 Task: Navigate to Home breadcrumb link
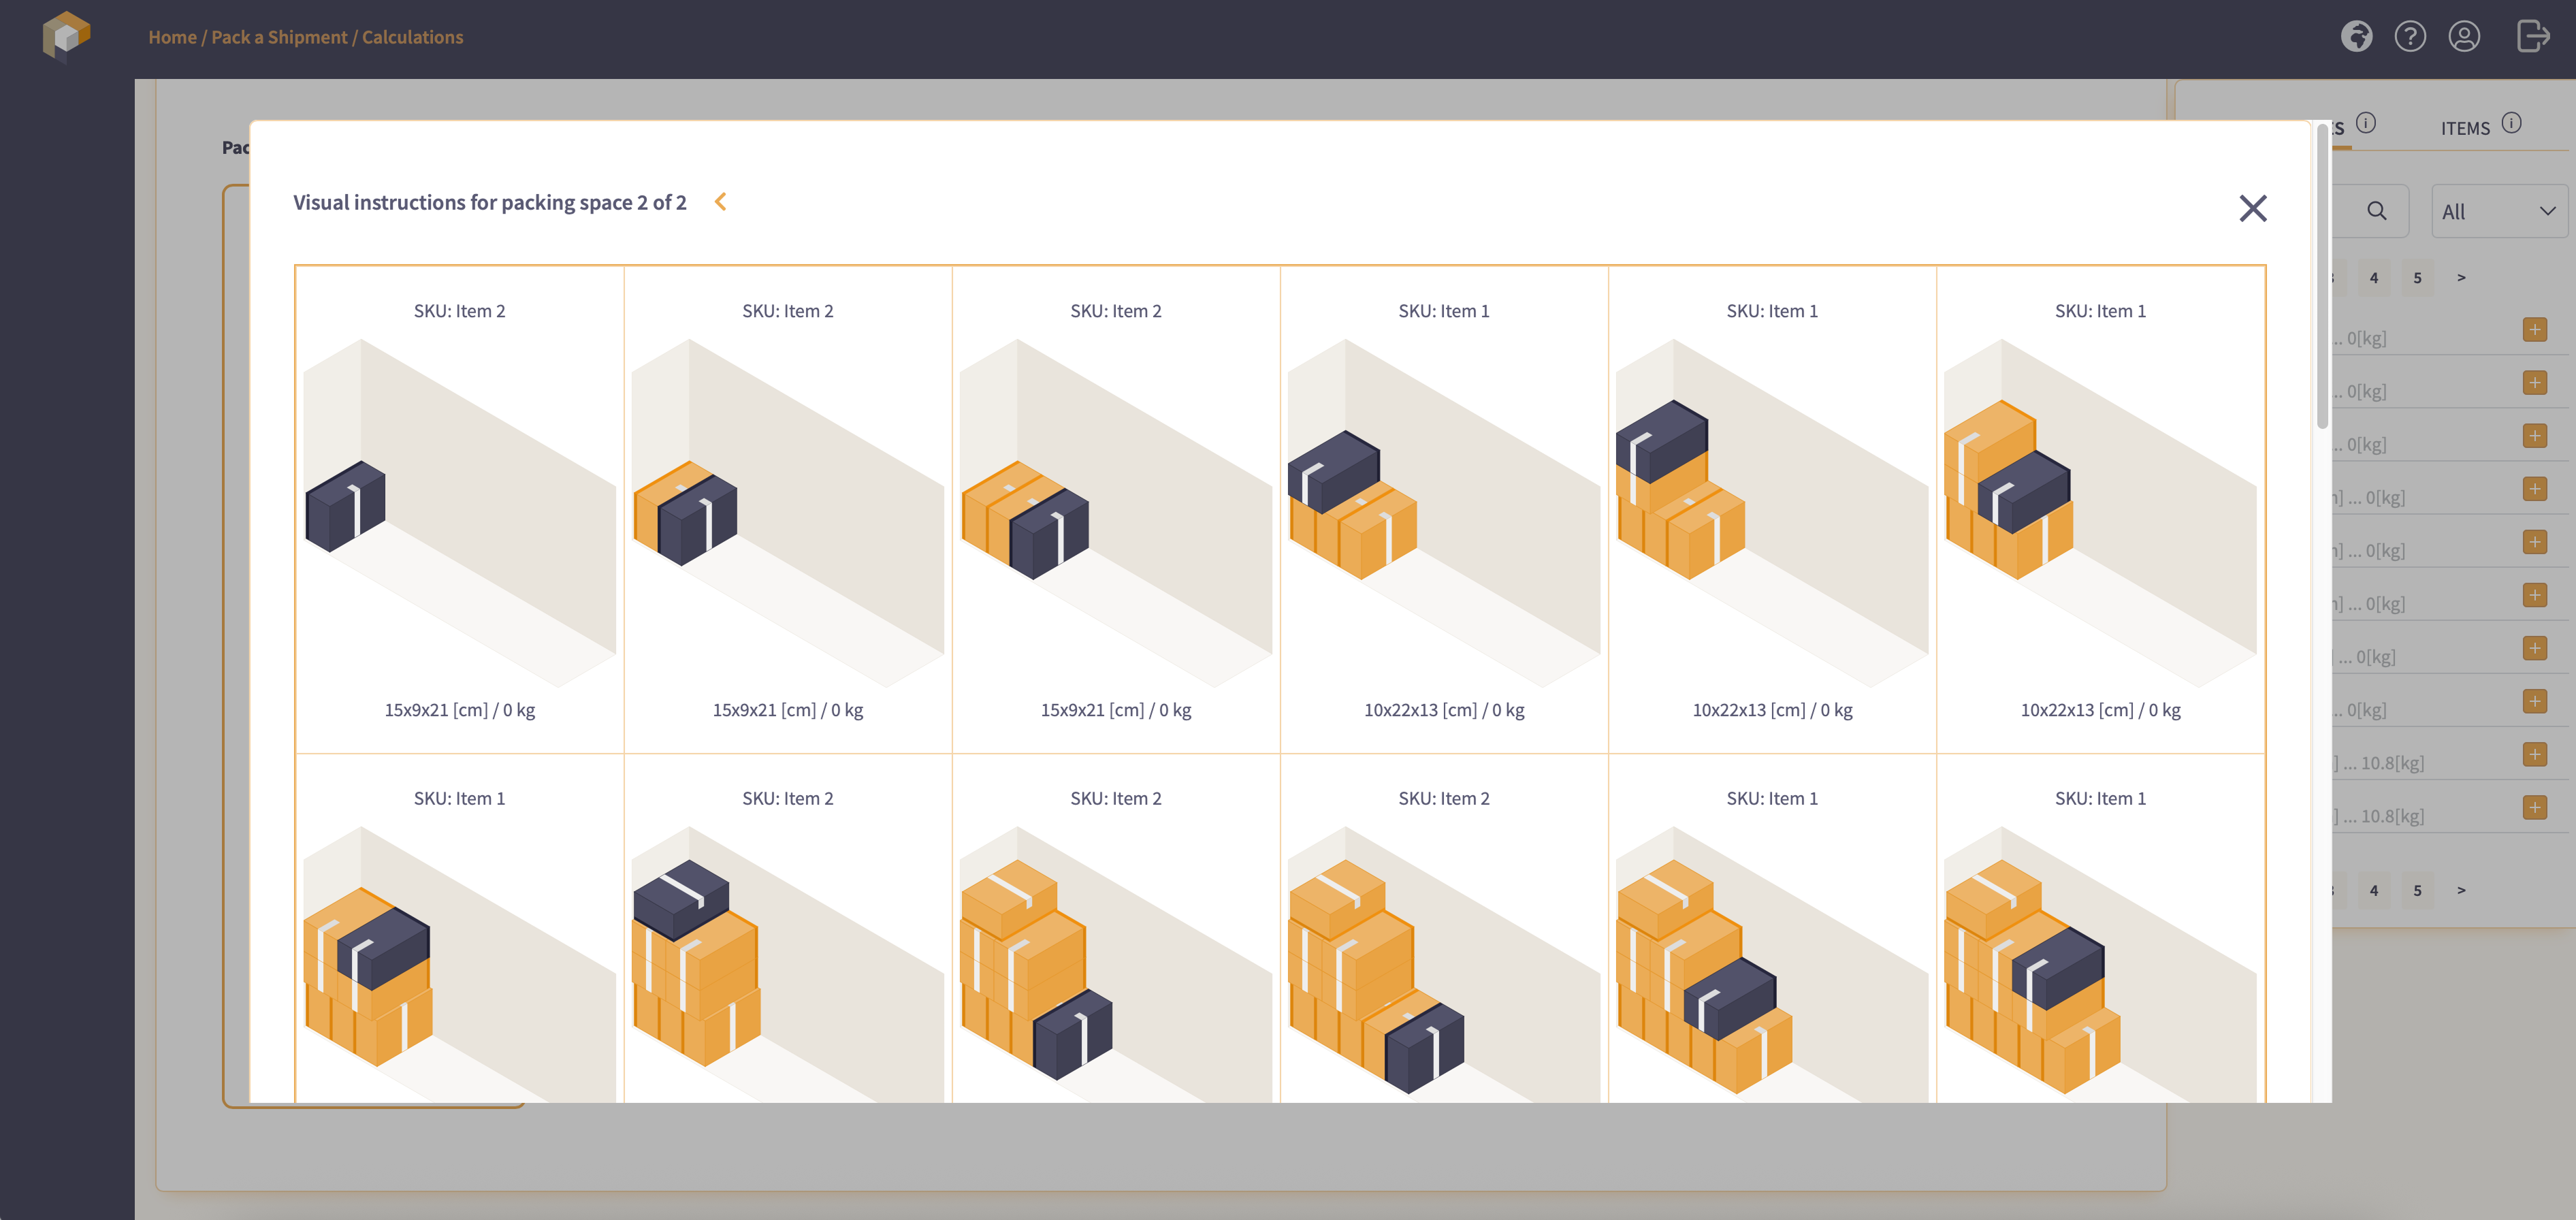point(172,37)
